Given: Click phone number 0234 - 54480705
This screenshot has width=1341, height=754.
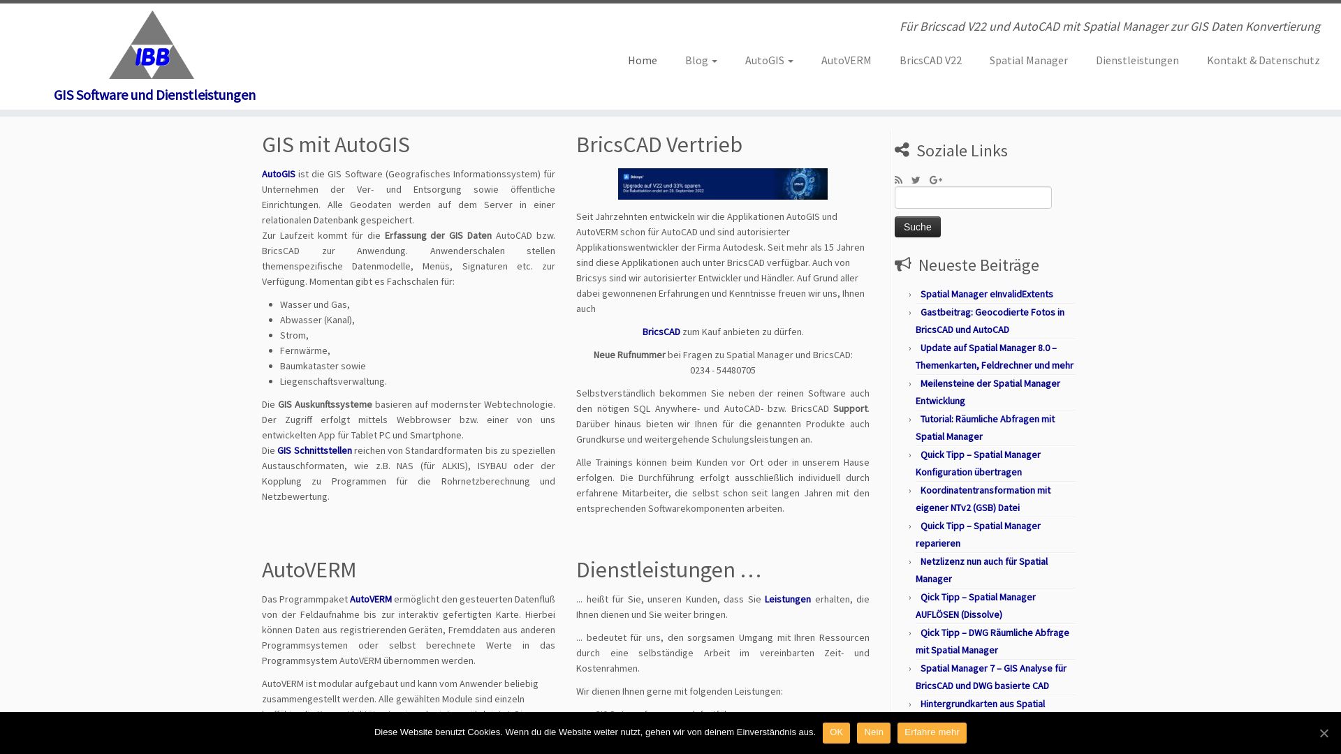Looking at the screenshot, I should click(722, 370).
